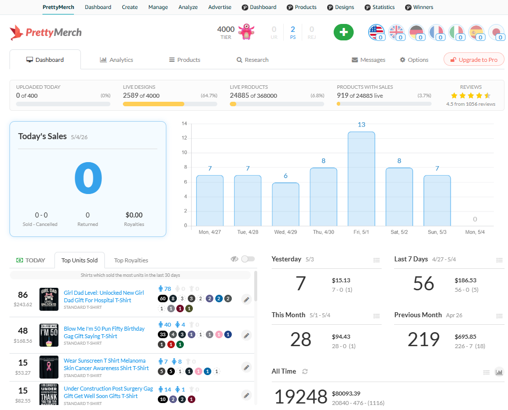
Task: Open Under Construction Post Surgery shirt link
Action: [108, 392]
